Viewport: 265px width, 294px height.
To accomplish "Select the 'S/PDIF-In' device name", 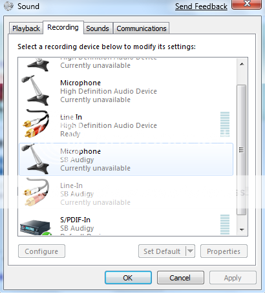I will tap(75, 220).
